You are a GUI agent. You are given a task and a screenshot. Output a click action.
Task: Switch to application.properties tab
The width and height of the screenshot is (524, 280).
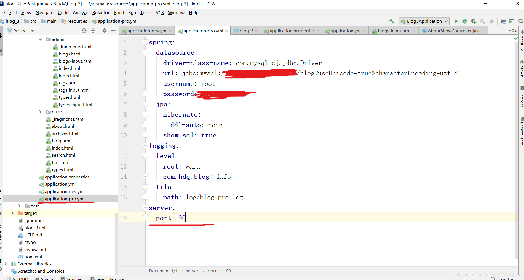coord(292,31)
